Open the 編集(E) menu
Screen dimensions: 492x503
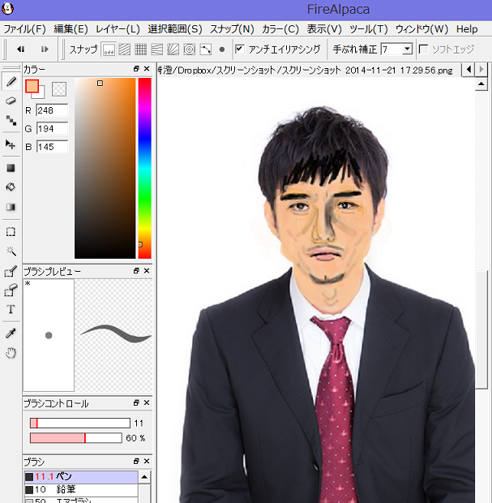(71, 29)
